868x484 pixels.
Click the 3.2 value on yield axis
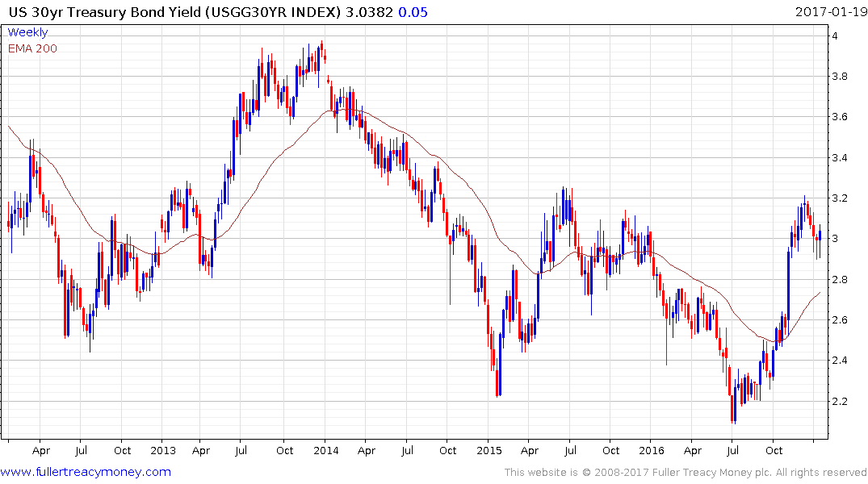point(840,198)
